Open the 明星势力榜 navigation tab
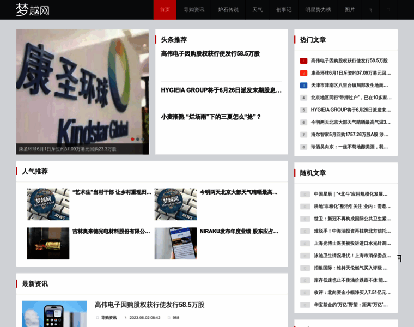This screenshot has height=327, width=414. click(x=318, y=10)
